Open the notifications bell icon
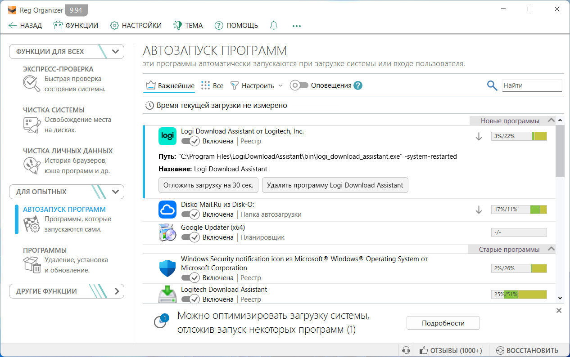Viewport: 570px width, 357px height. 274,26
